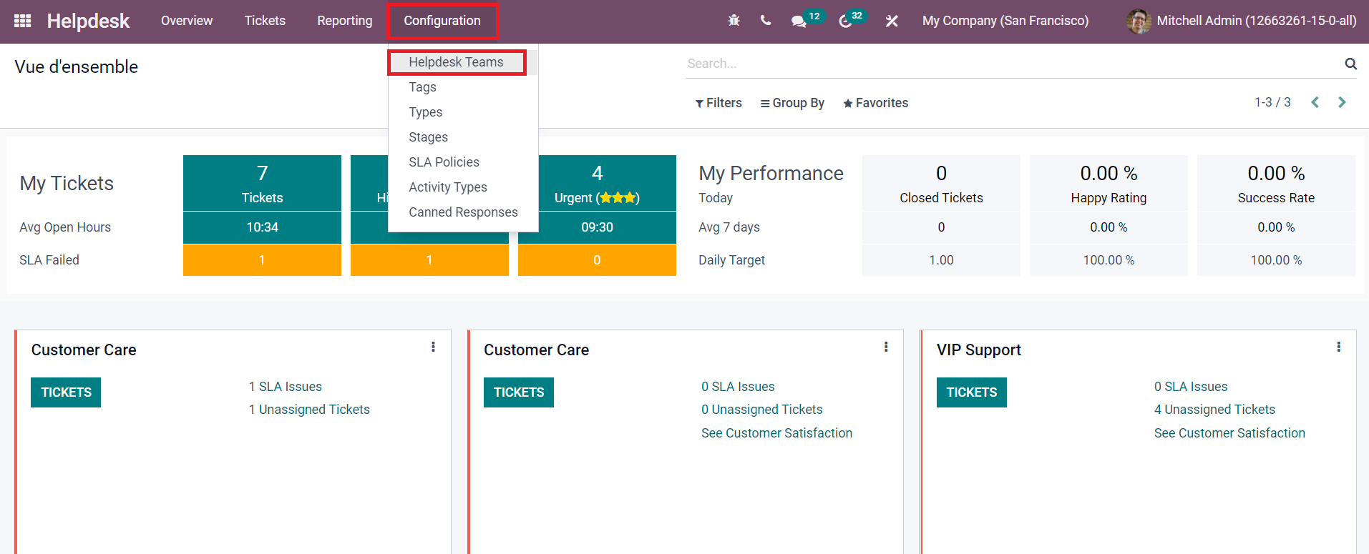
Task: Click the 09:30 Avg Open Hours value
Action: [x=597, y=227]
